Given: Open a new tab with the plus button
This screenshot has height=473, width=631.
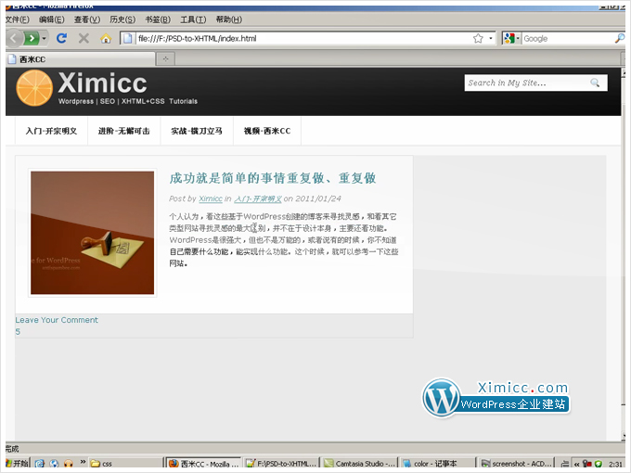Looking at the screenshot, I should (165, 59).
